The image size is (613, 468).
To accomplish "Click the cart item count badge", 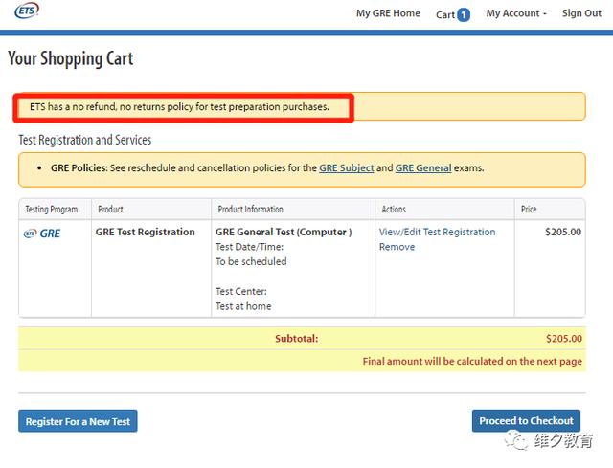I will (x=464, y=15).
